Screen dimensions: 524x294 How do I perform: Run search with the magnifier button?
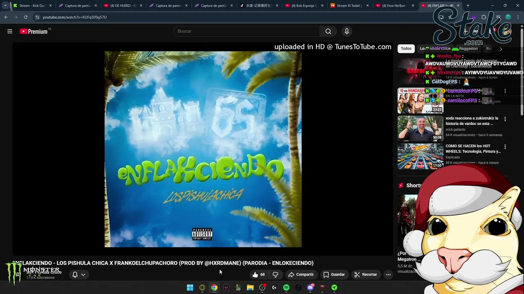point(328,31)
